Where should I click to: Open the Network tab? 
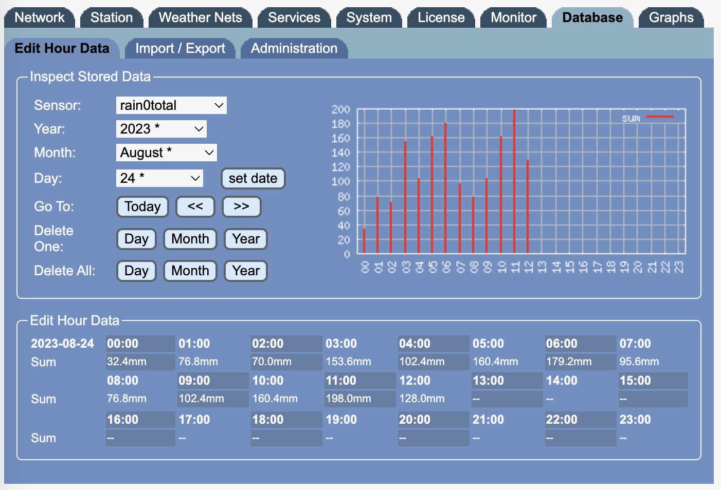40,17
